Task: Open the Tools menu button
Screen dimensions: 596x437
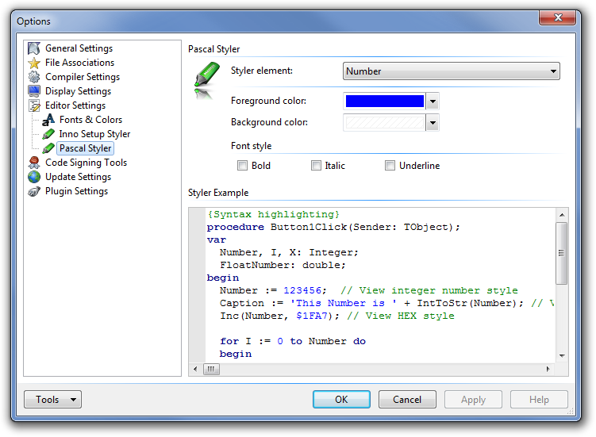Action: (52, 400)
